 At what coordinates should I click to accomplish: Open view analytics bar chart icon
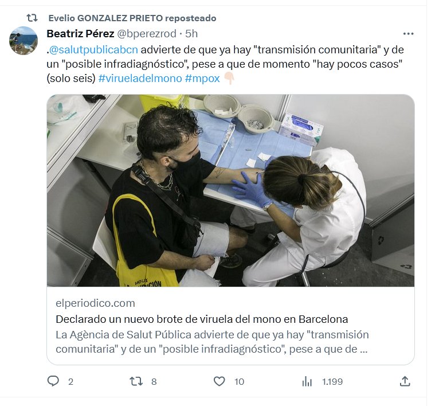pos(307,381)
